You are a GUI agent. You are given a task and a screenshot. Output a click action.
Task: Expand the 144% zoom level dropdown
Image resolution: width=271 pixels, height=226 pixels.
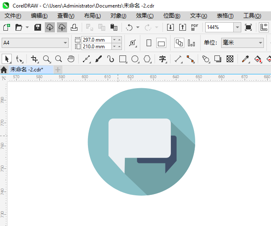[237, 27]
